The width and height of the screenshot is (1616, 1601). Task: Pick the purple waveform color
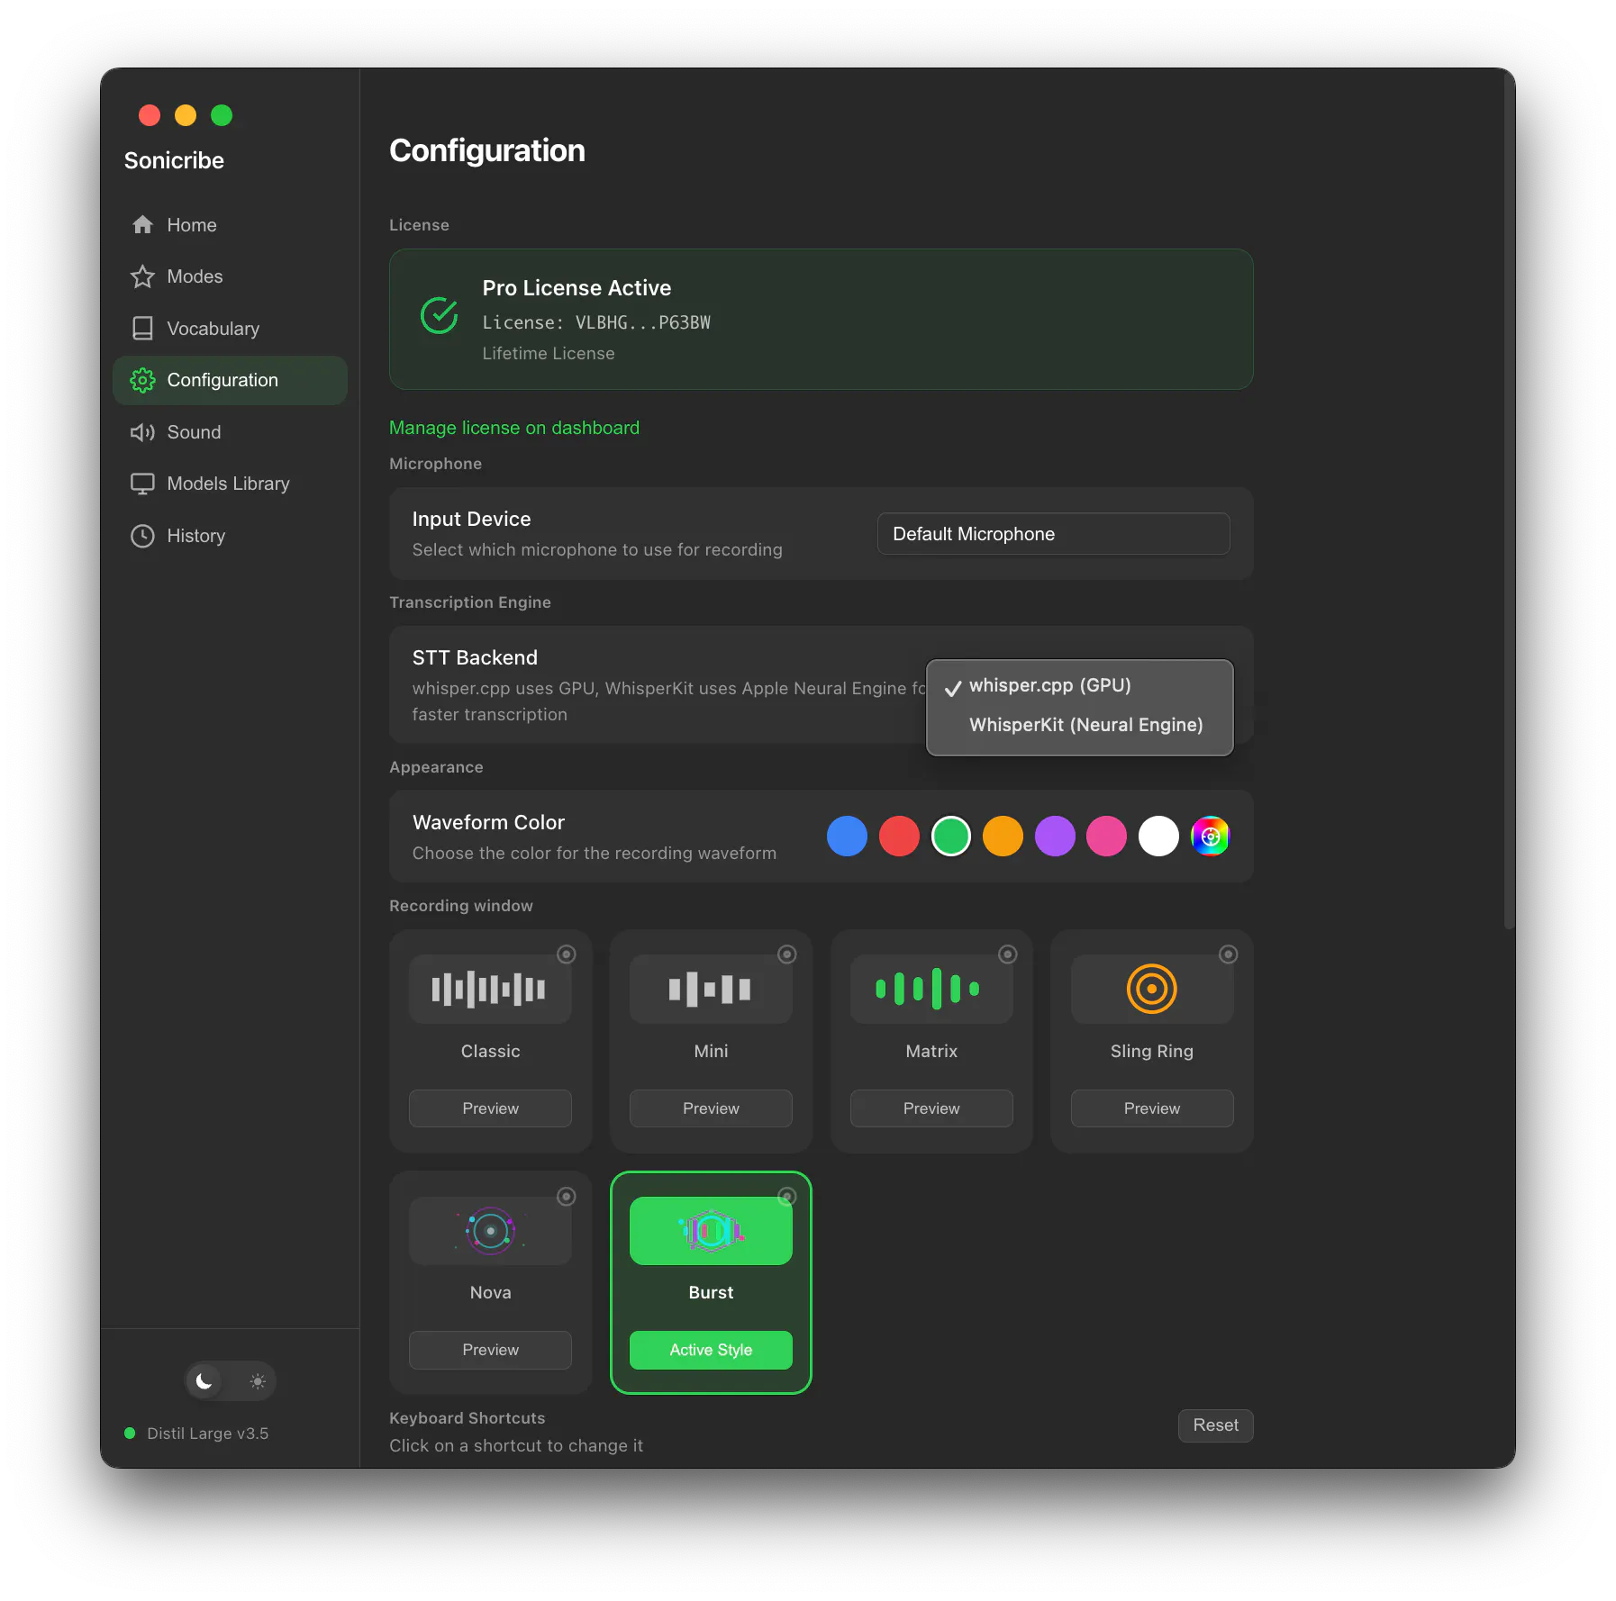1055,837
